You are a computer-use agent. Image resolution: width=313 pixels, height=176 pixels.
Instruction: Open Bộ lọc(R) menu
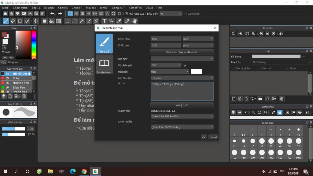pyautogui.click(x=49, y=8)
